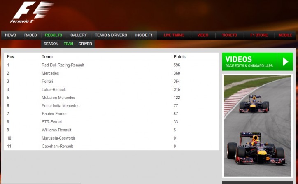Switch to the DRIVER sub-tab
This screenshot has height=184, width=298.
[85, 44]
